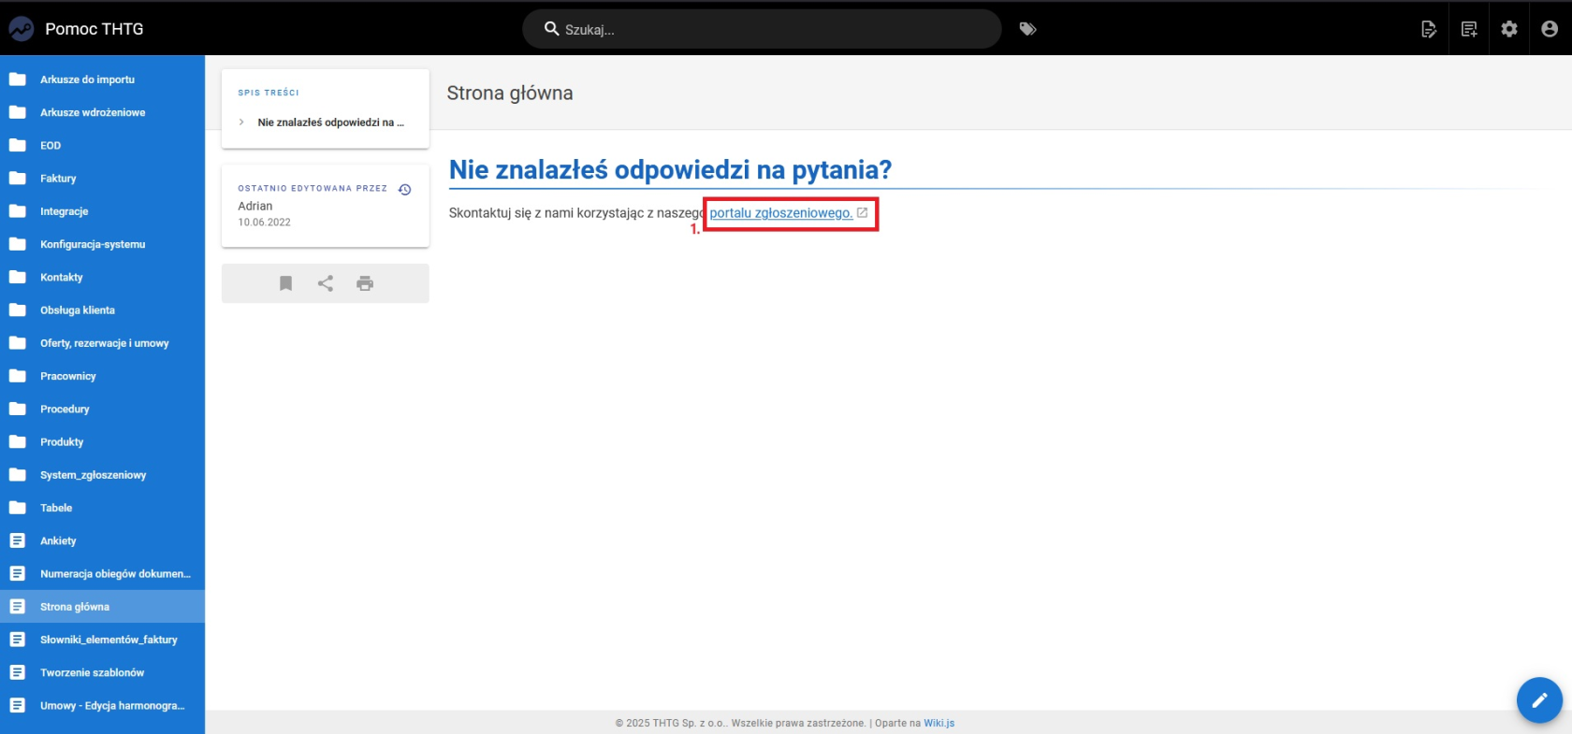Bookmark this page

(x=286, y=283)
